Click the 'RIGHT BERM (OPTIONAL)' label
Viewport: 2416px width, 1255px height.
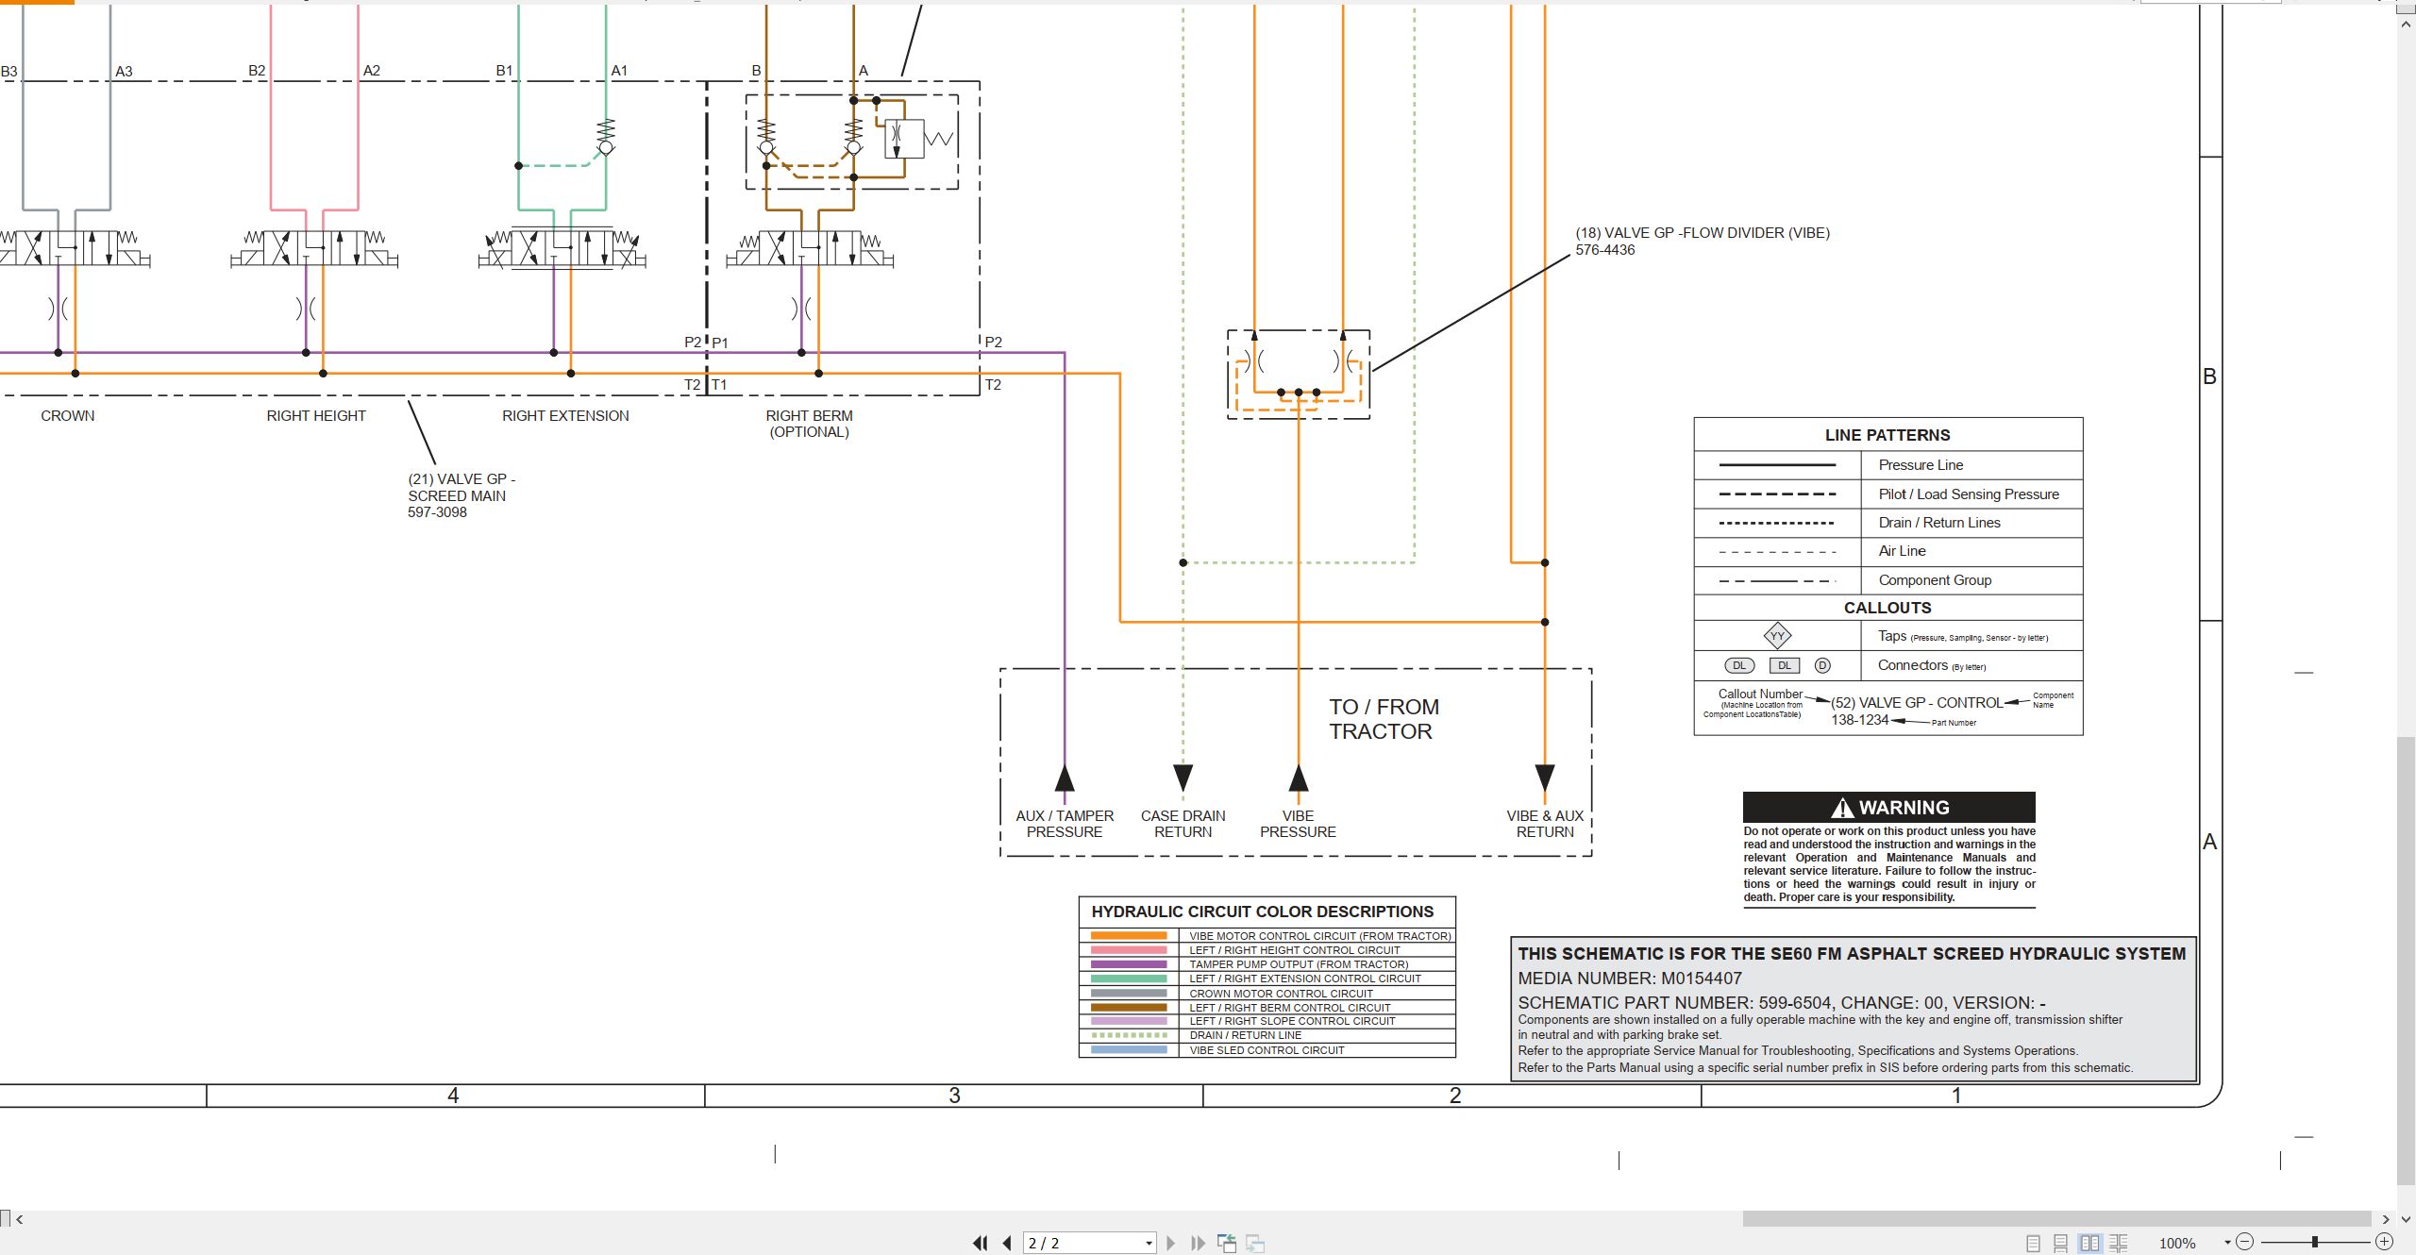(809, 424)
